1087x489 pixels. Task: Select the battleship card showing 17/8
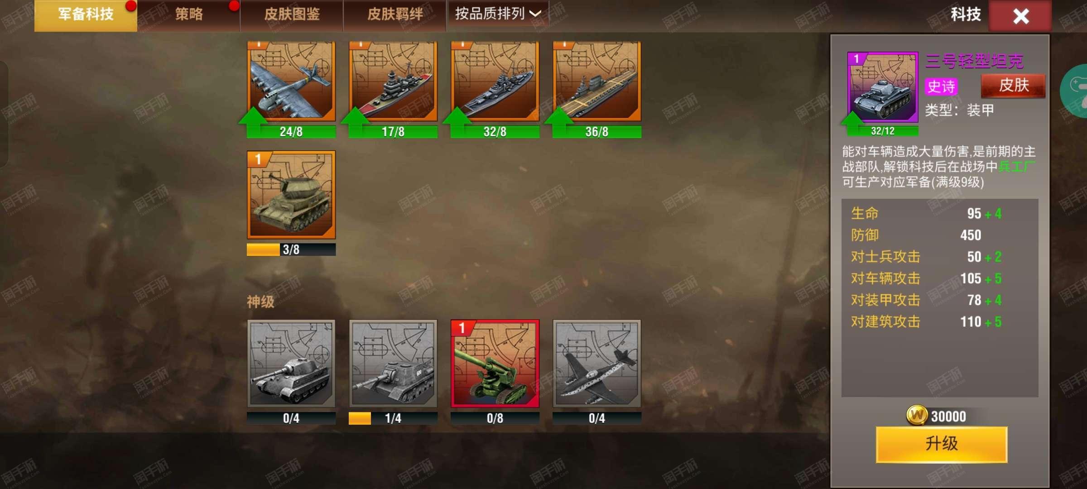pyautogui.click(x=393, y=82)
